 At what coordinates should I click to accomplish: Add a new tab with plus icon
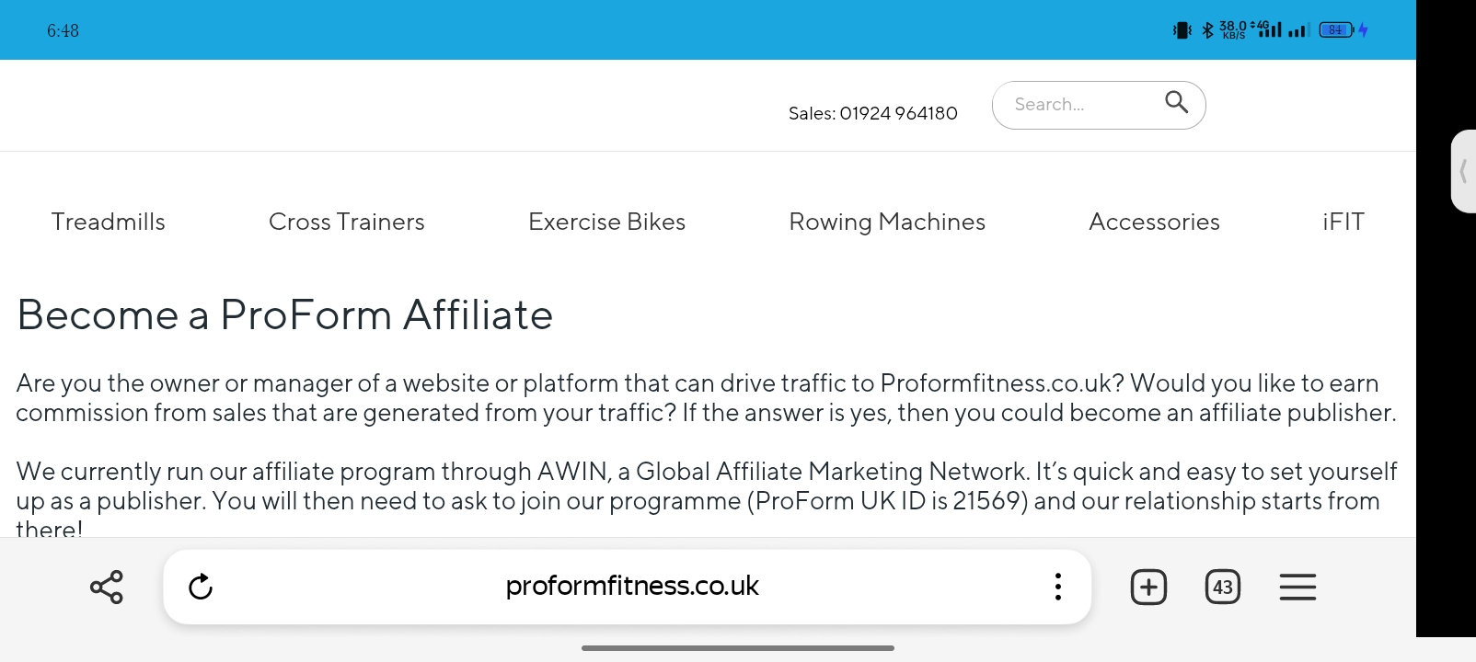[1148, 587]
